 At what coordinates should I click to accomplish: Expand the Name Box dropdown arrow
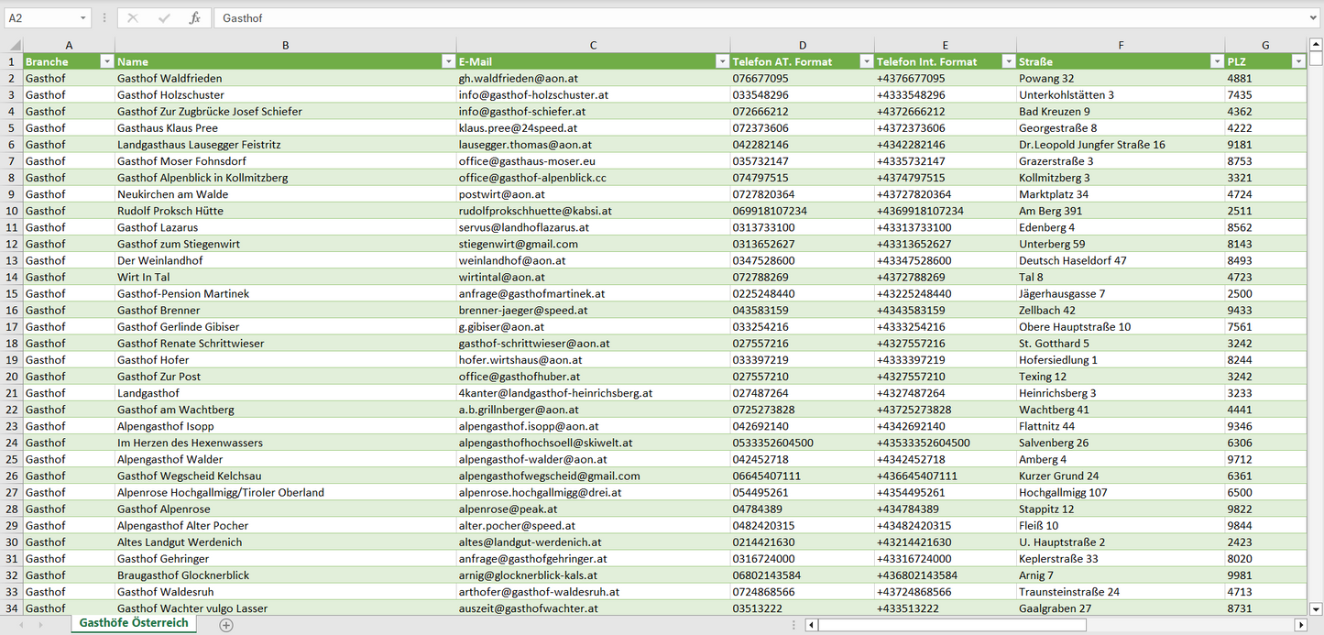pyautogui.click(x=82, y=18)
